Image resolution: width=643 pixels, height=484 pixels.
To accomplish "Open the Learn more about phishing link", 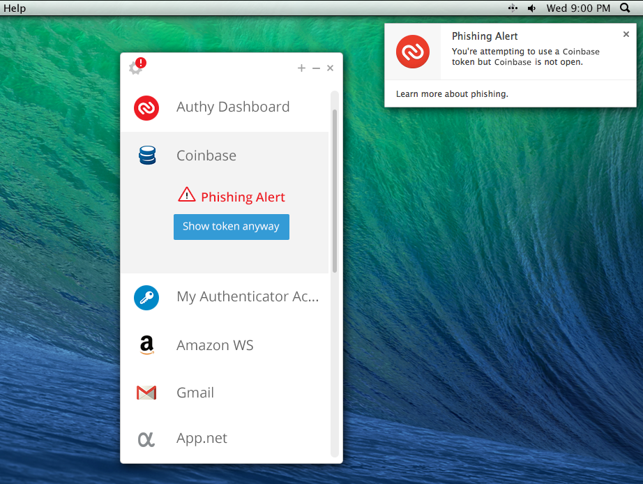I will click(x=452, y=94).
